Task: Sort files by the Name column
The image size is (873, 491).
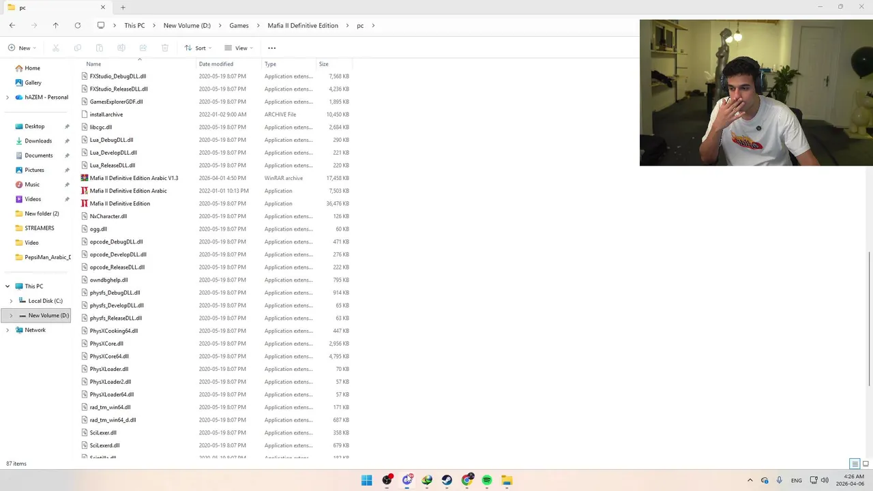Action: 93,64
